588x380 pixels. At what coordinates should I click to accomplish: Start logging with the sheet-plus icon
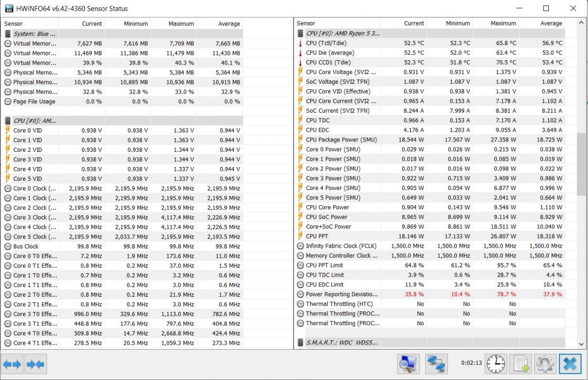[x=520, y=364]
